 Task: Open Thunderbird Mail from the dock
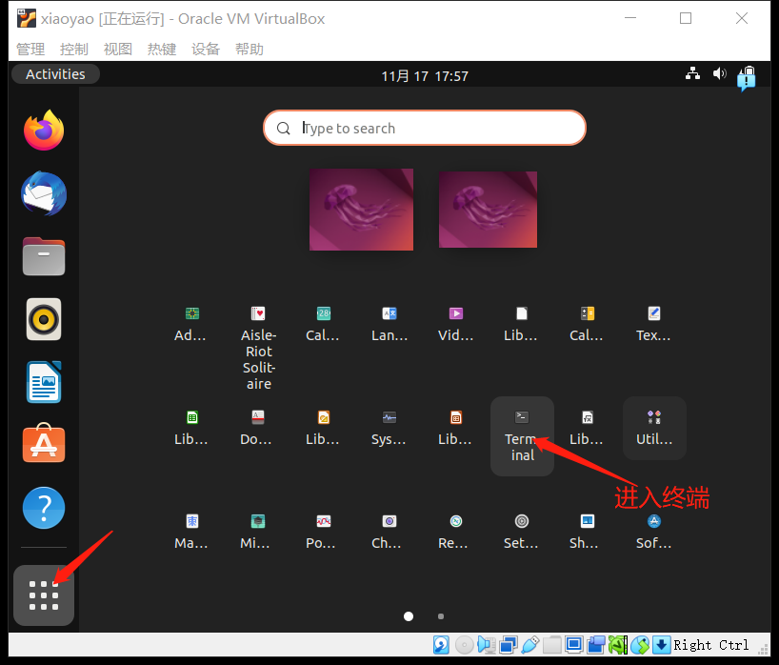(44, 193)
